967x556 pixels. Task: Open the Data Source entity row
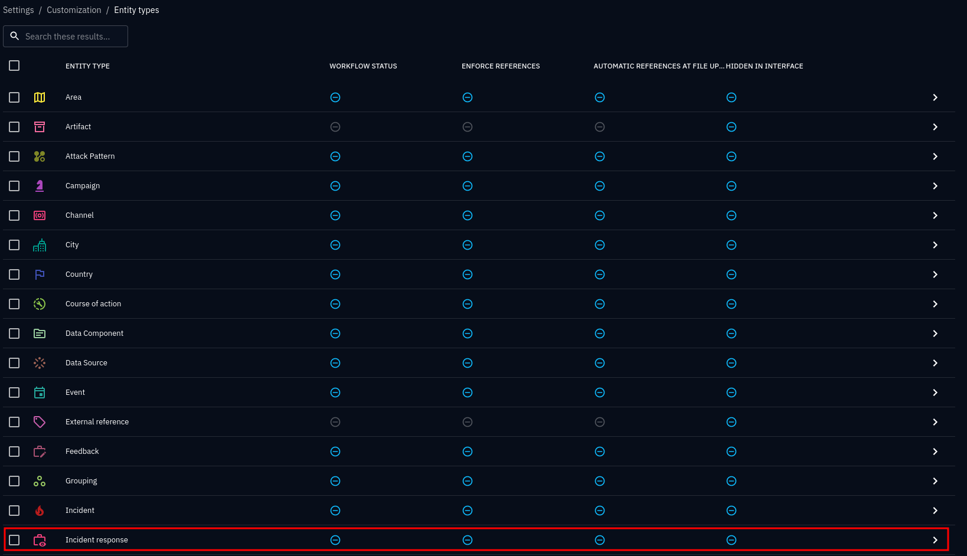pyautogui.click(x=479, y=363)
